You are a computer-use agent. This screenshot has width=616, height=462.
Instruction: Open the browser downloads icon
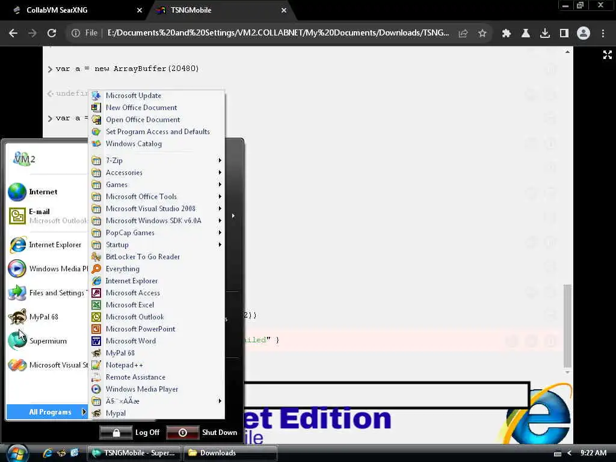coord(545,34)
